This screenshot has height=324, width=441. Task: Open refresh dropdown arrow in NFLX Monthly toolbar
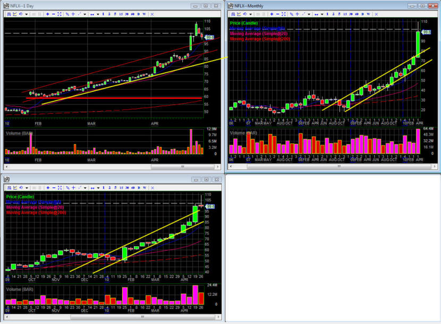click(251, 14)
